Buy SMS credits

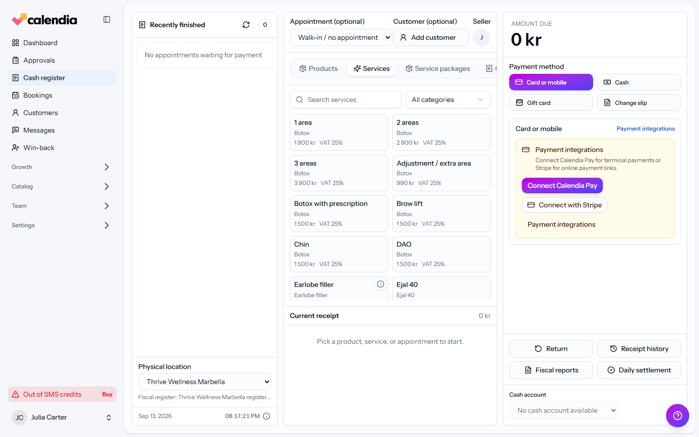[107, 394]
